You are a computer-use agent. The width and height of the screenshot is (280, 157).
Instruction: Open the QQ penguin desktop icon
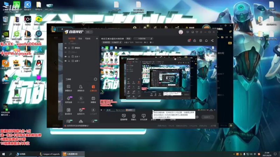[38, 65]
